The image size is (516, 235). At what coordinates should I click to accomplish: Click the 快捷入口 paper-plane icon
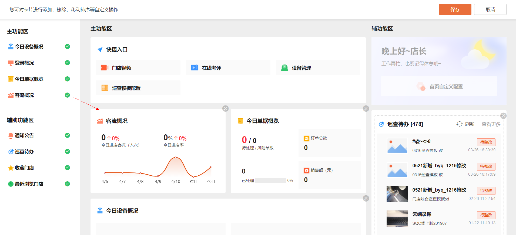(100, 50)
